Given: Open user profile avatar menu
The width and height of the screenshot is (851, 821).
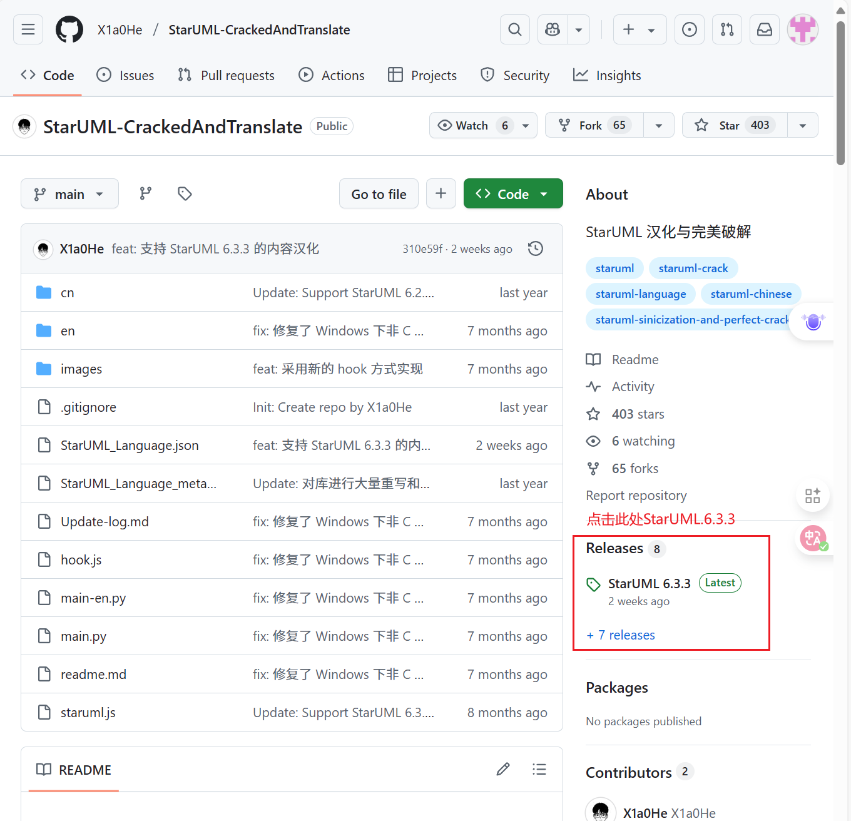Looking at the screenshot, I should (803, 29).
